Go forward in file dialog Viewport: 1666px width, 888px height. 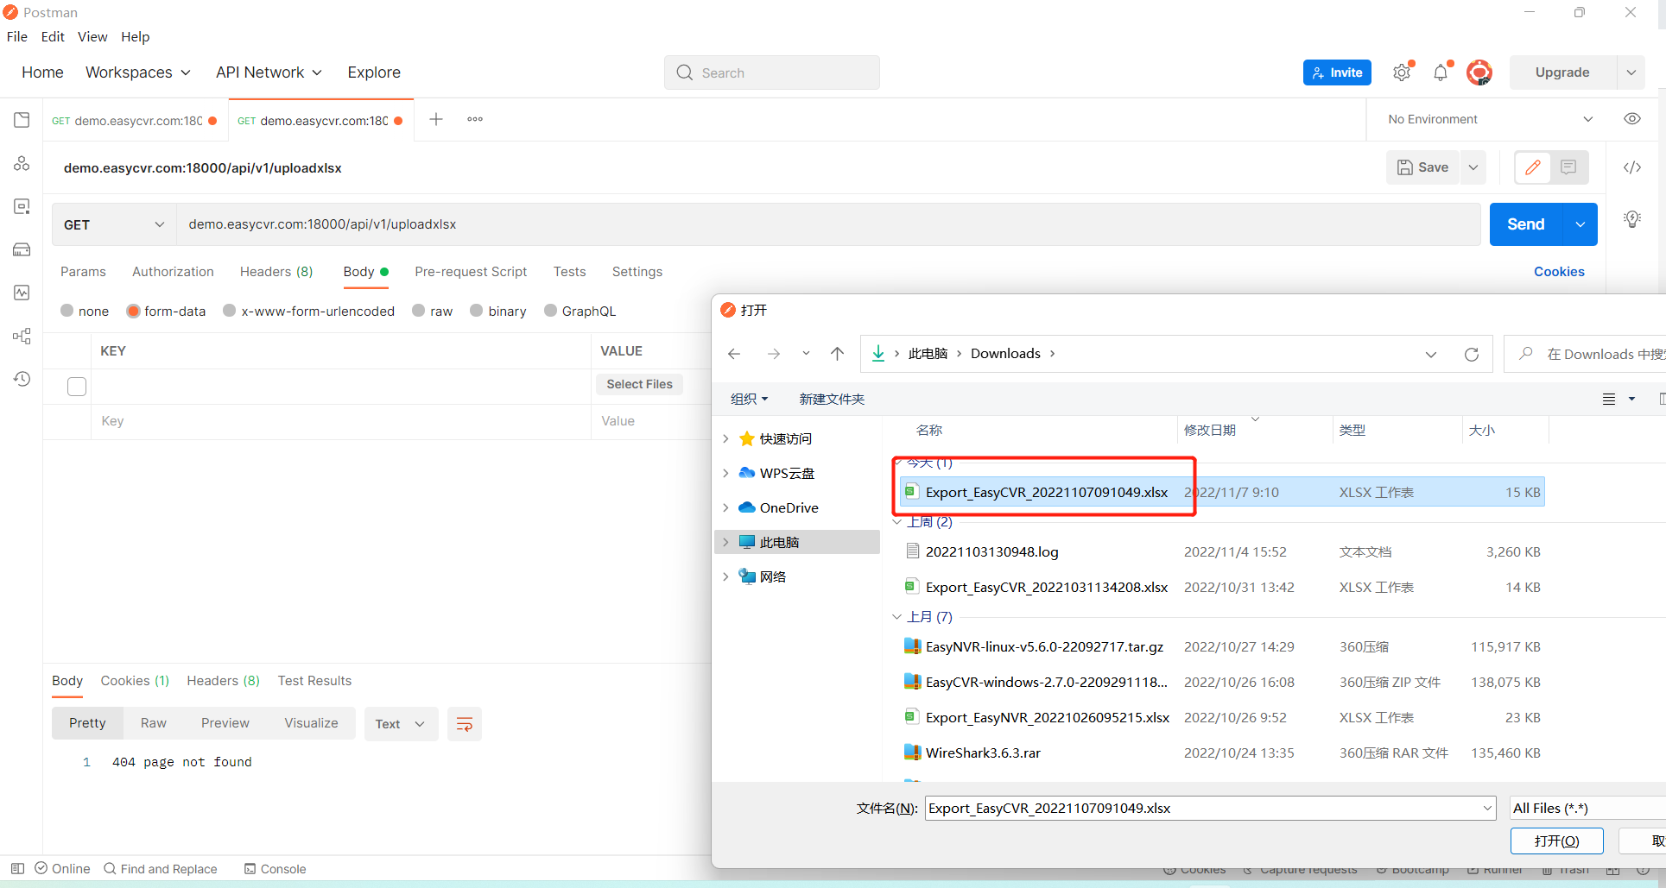pos(774,354)
